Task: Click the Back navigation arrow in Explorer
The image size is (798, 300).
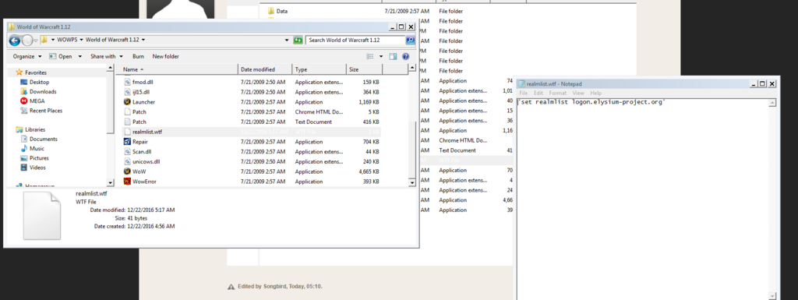Action: pyautogui.click(x=15, y=41)
